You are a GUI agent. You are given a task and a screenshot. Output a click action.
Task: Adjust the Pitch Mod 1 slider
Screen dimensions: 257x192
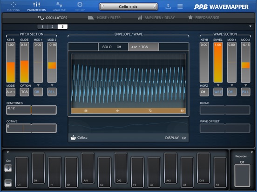click(x=38, y=62)
